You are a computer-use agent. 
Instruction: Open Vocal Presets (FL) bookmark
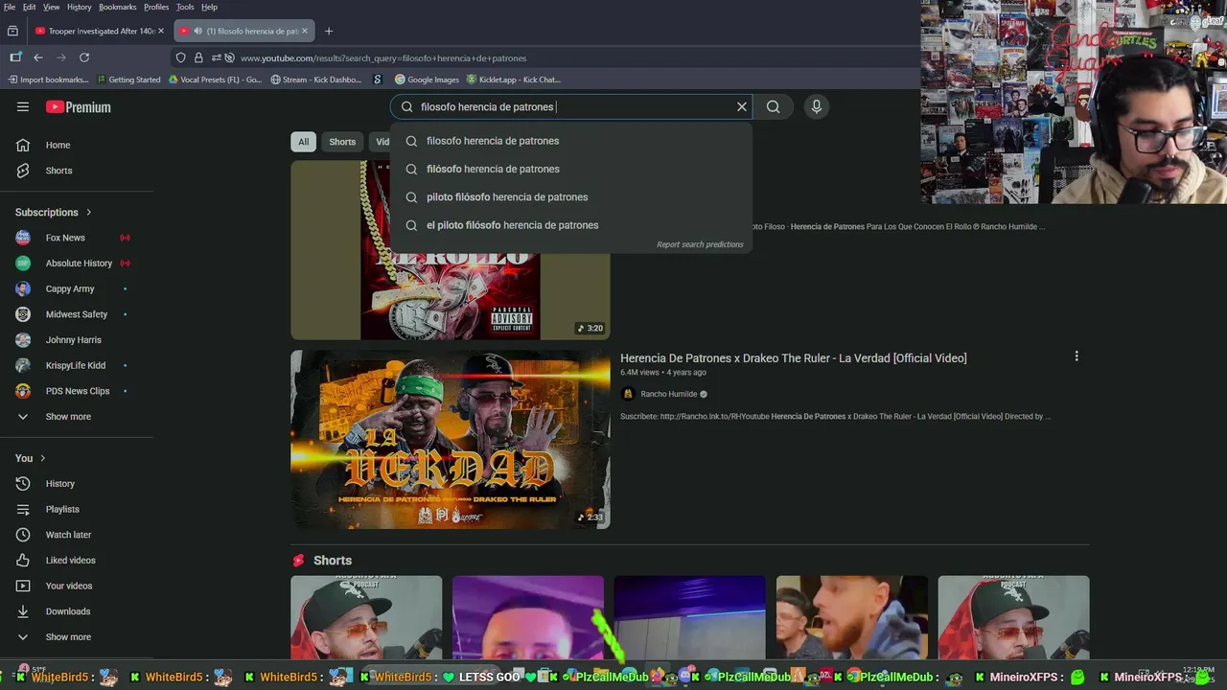(215, 80)
